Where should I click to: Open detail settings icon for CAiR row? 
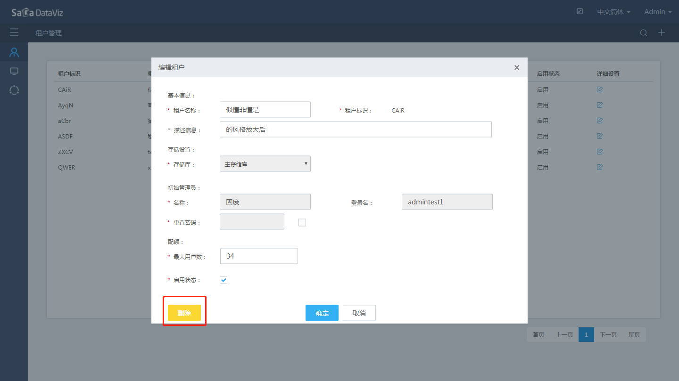coord(600,89)
